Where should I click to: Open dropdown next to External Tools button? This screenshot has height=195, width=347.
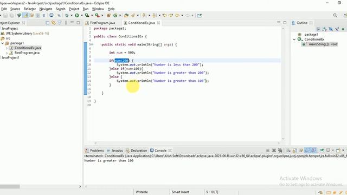[x=102, y=15]
